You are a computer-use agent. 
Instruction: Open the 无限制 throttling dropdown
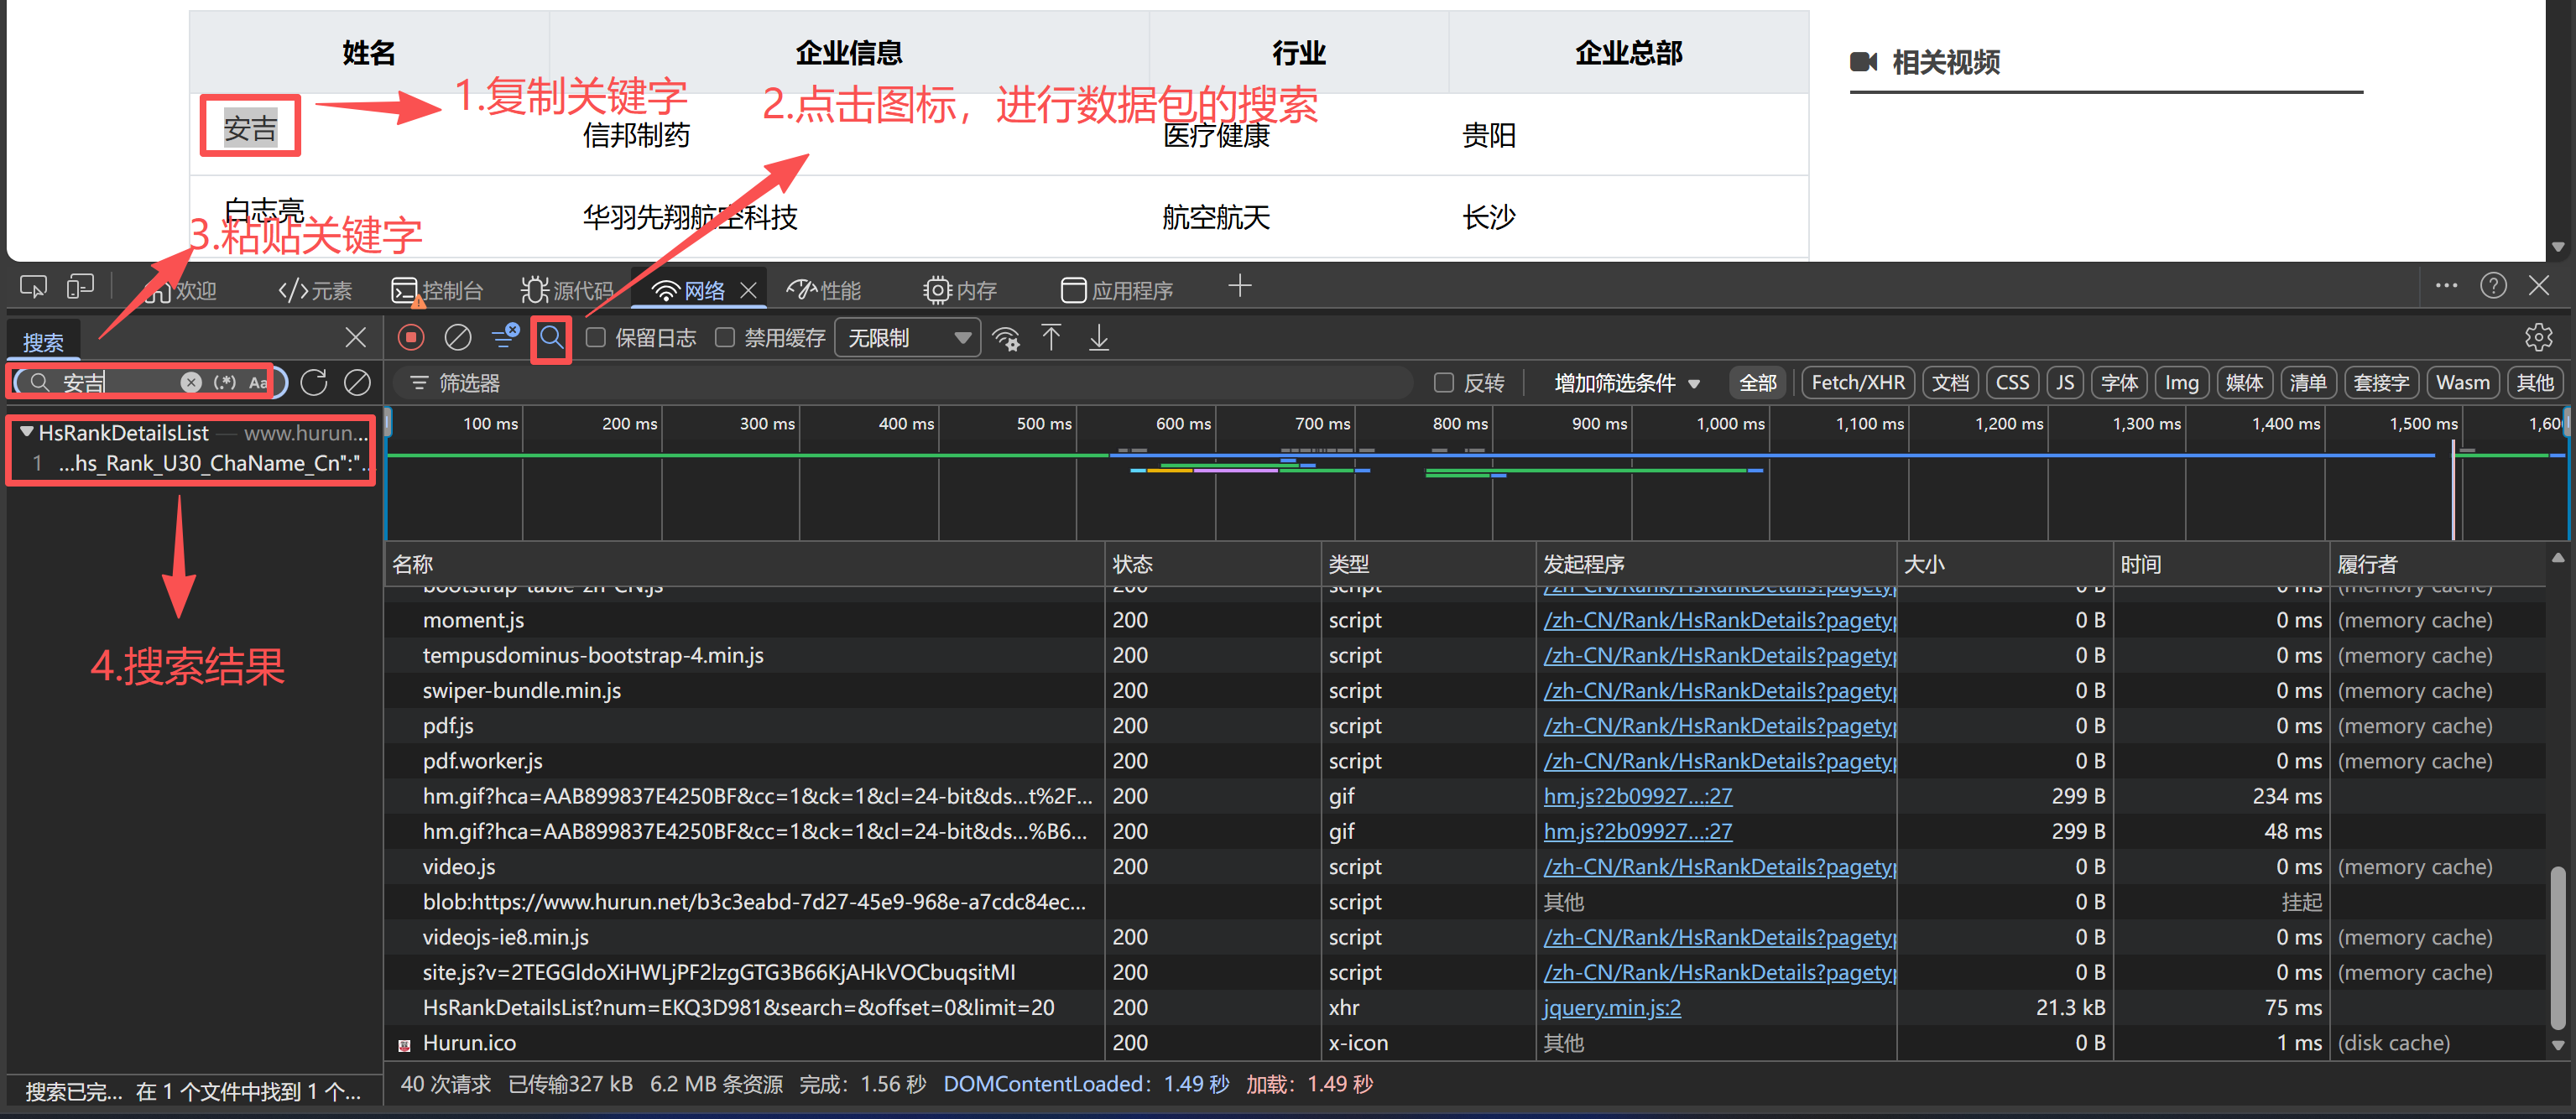[907, 338]
